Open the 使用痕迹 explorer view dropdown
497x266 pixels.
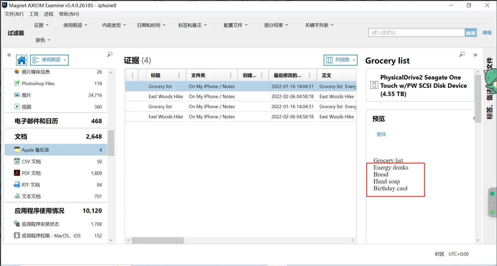point(49,60)
